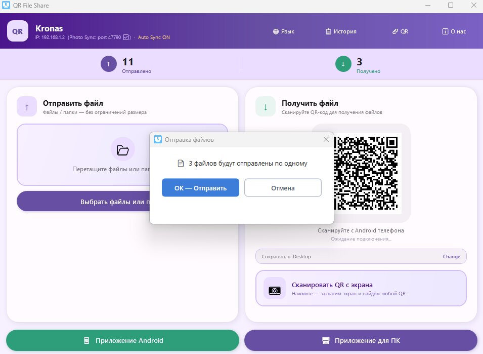Image resolution: width=483 pixels, height=354 pixels.
Task: Click the dialog title bar app icon
Action: click(158, 139)
